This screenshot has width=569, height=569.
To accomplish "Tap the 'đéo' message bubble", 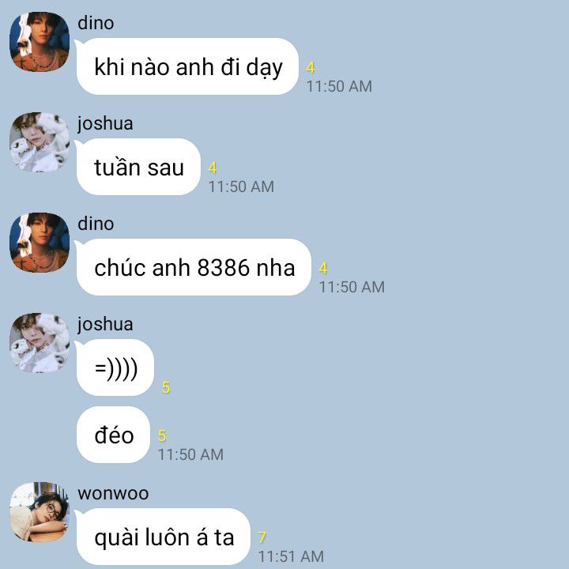I will (113, 435).
